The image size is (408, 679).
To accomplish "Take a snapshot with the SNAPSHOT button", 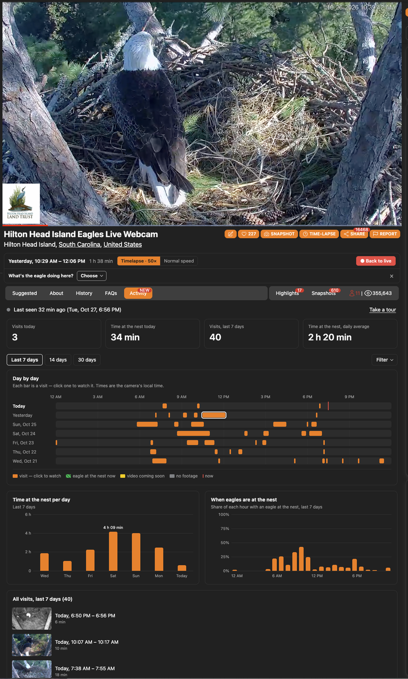I will (x=279, y=234).
